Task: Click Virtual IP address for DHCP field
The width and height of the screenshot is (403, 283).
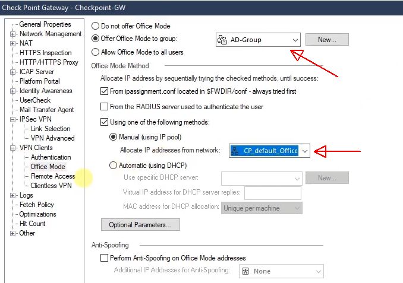Action: [x=273, y=193]
